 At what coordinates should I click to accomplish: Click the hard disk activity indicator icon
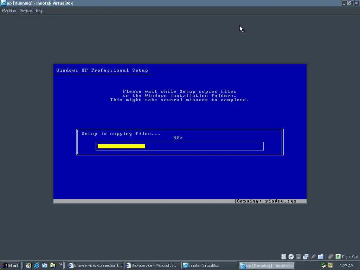click(284, 256)
